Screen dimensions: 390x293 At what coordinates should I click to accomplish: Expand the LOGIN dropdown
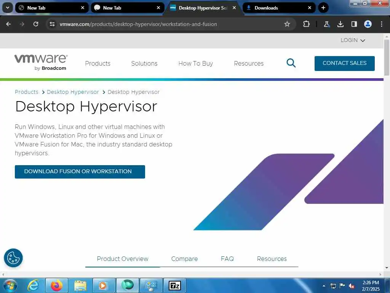pos(353,40)
